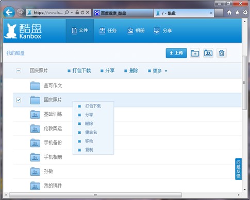Viewport: 250px width, 200px height.
Task: Click the new blank tab button
Action: point(219,13)
